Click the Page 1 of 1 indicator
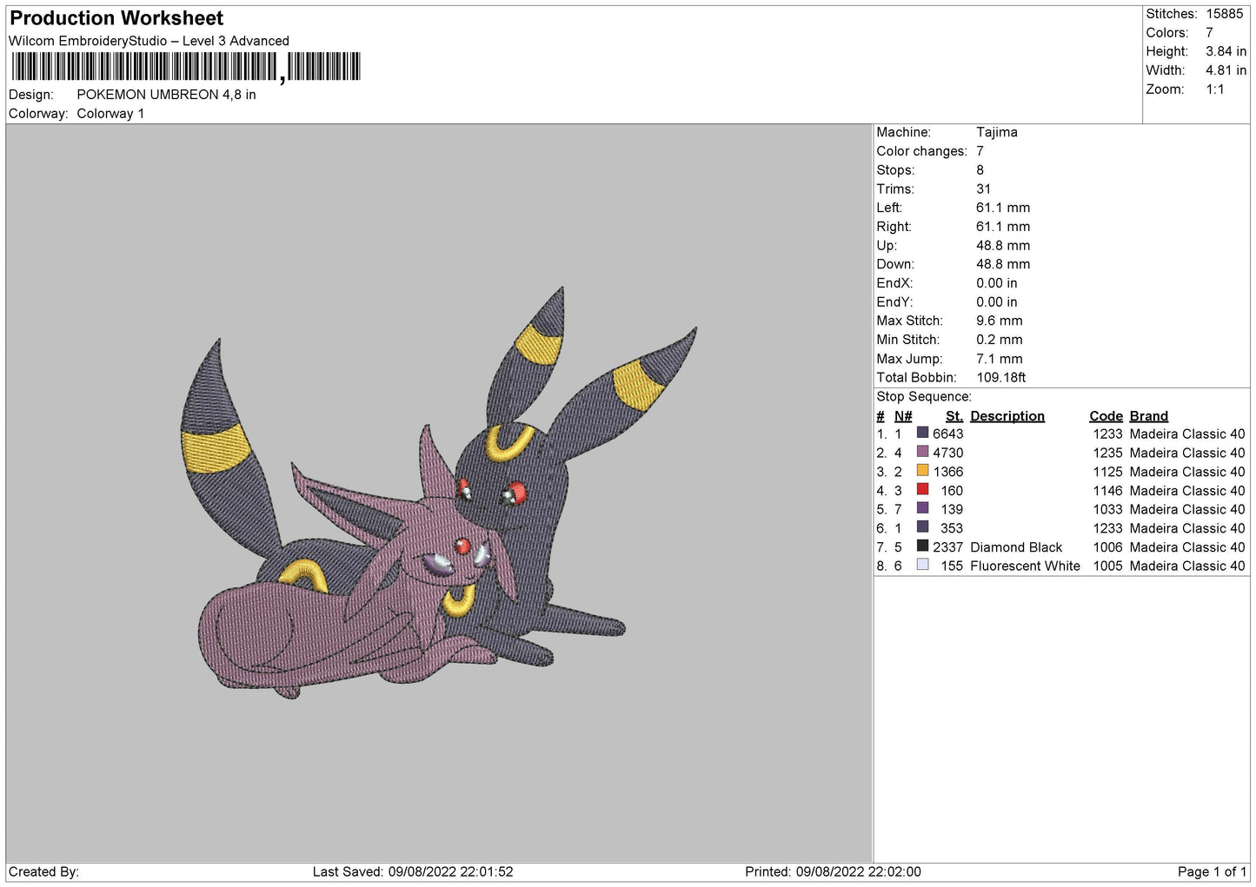 [x=1212, y=871]
